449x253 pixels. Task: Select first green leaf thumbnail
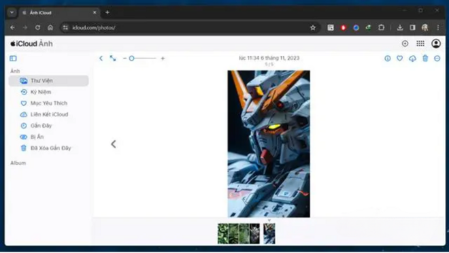(223, 234)
